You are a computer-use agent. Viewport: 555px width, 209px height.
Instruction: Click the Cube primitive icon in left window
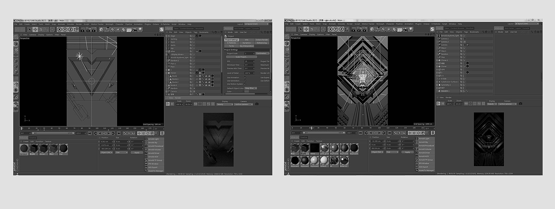[x=101, y=29]
